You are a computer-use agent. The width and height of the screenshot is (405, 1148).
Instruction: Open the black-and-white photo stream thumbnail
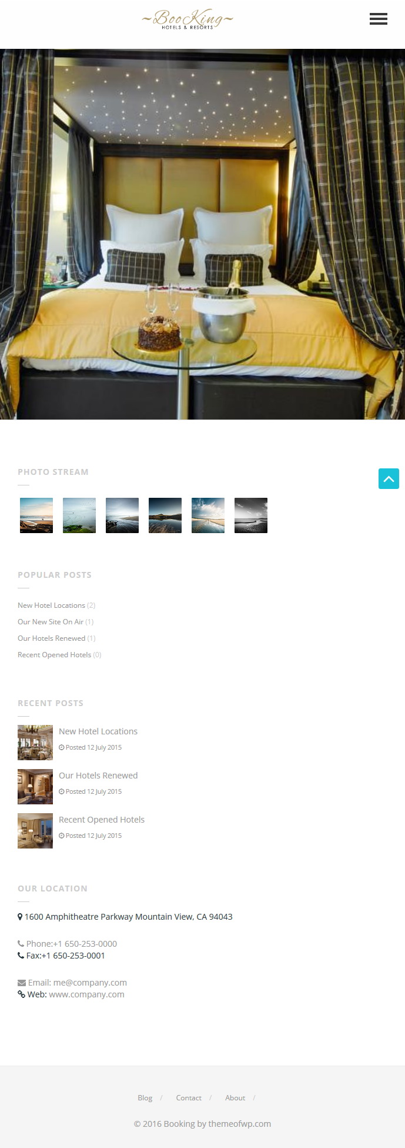pyautogui.click(x=251, y=515)
